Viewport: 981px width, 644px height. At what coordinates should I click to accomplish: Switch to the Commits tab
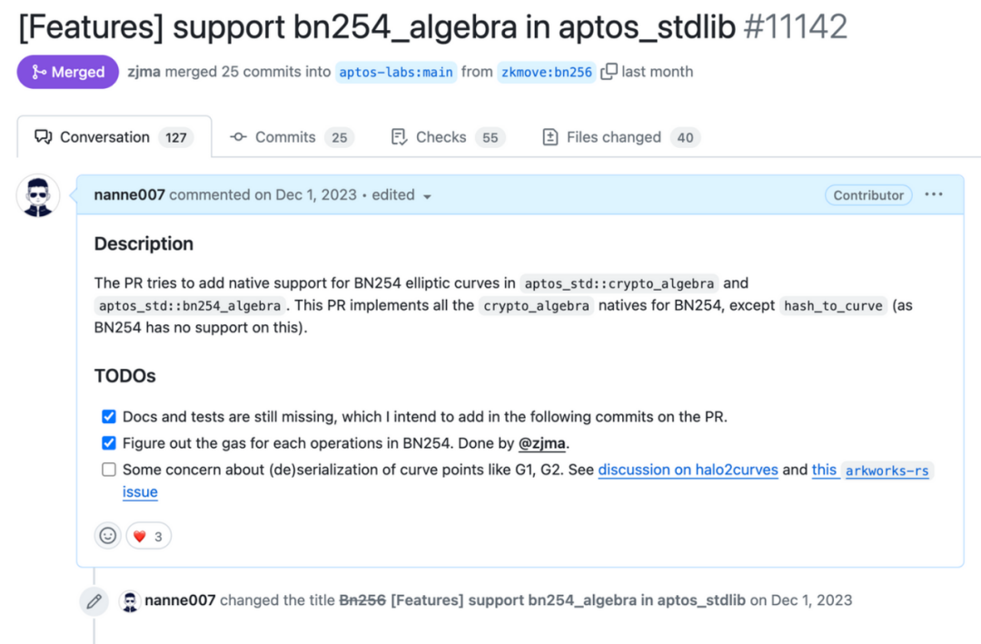point(292,137)
